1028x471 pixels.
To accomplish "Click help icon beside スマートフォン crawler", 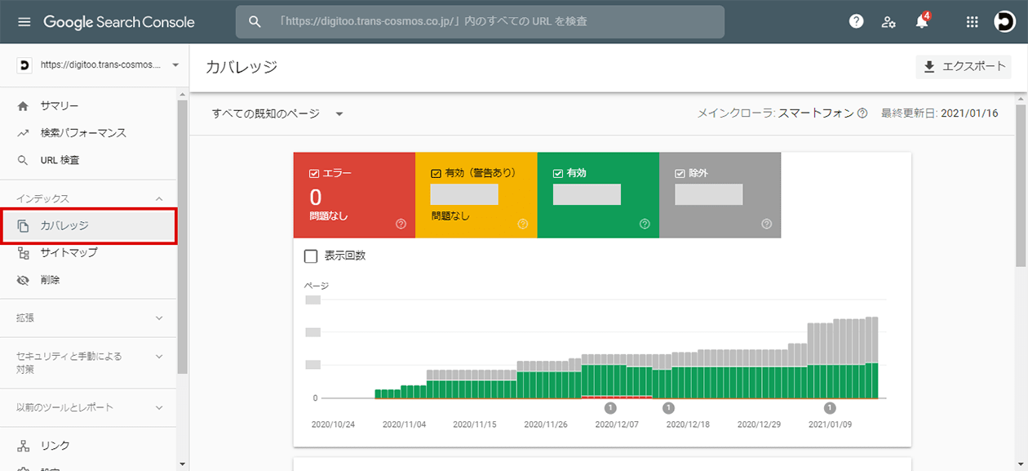I will tap(862, 113).
